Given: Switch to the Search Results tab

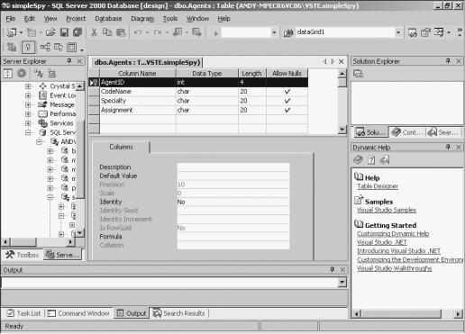Looking at the screenshot, I should tap(179, 313).
